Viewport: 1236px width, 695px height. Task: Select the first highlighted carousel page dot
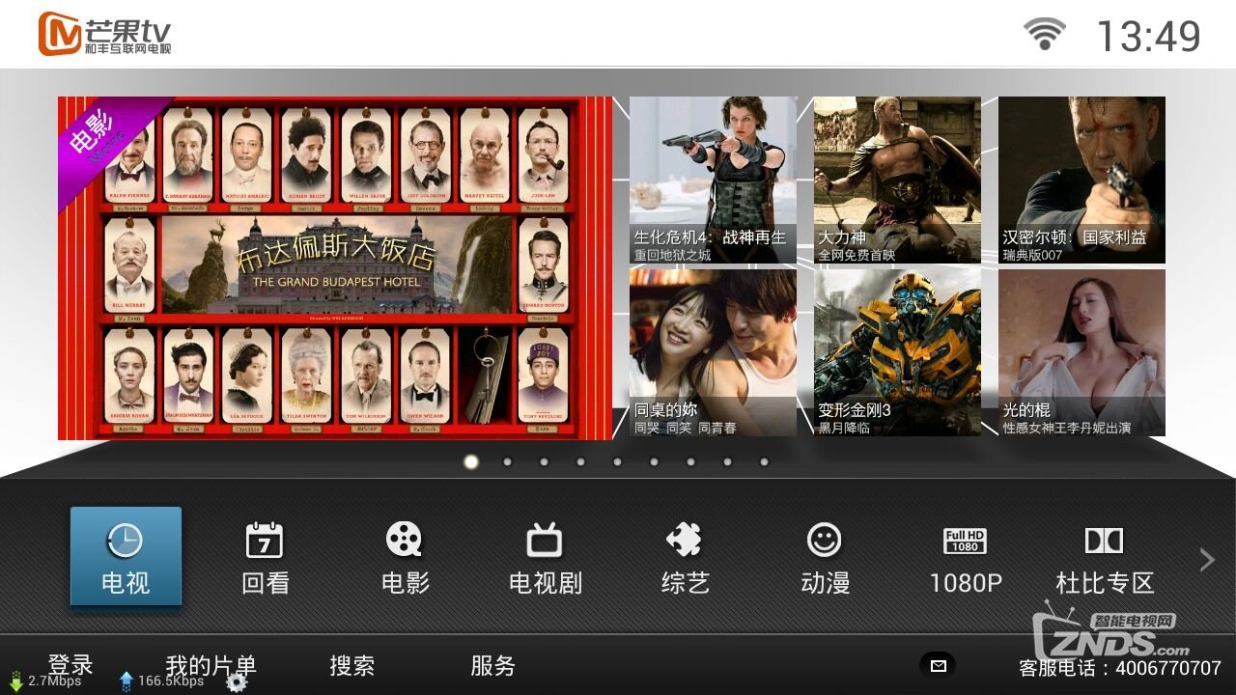click(471, 461)
